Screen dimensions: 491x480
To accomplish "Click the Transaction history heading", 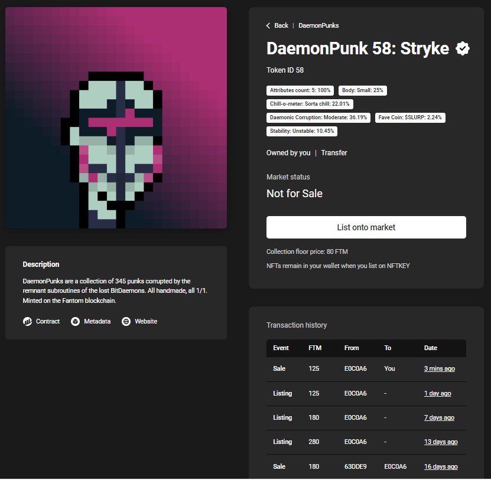I will pos(297,325).
